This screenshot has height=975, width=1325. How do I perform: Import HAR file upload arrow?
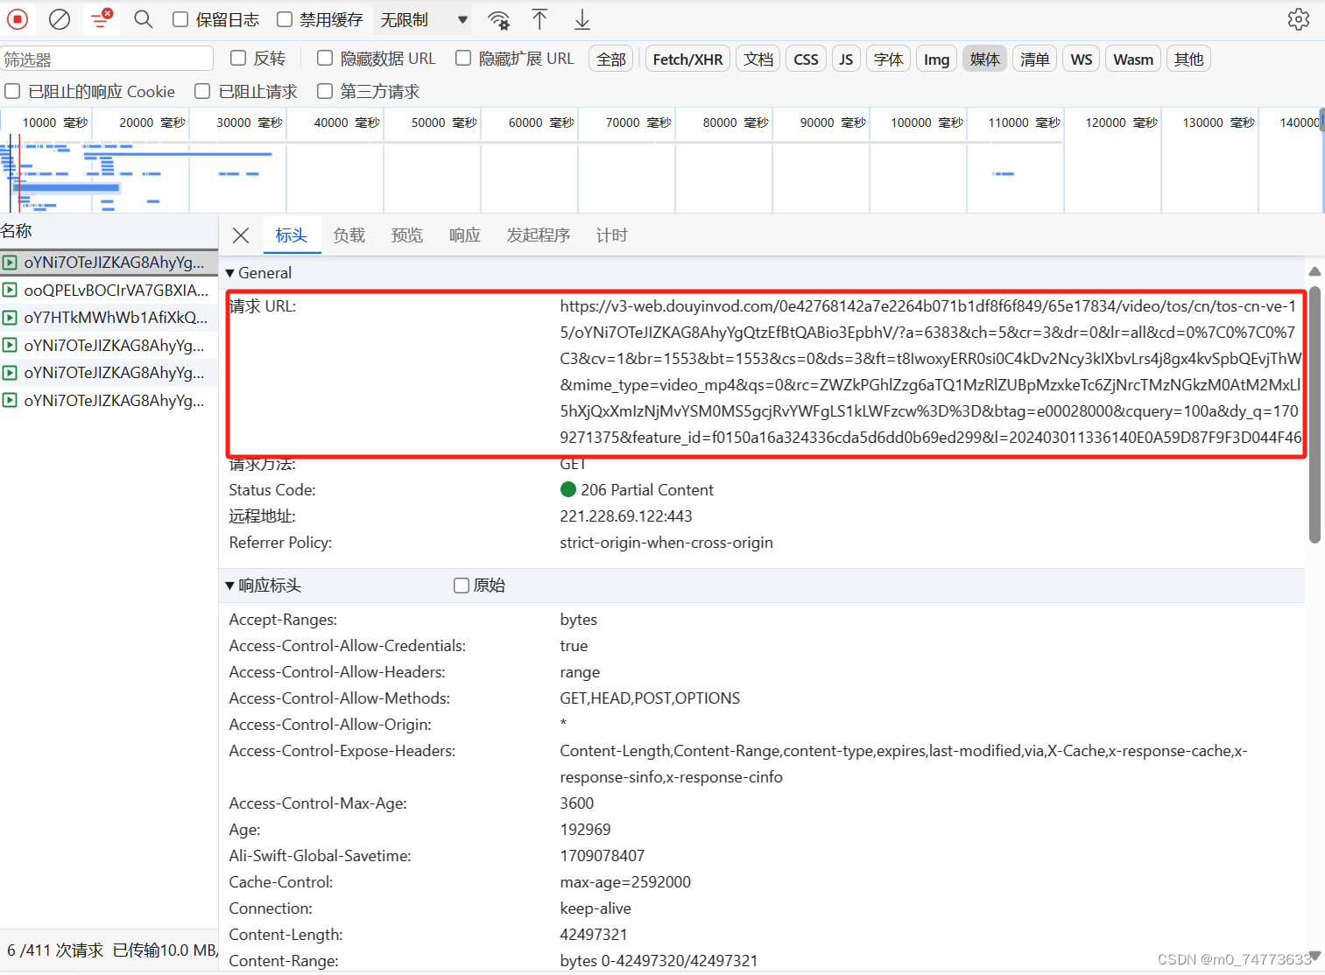[x=539, y=19]
